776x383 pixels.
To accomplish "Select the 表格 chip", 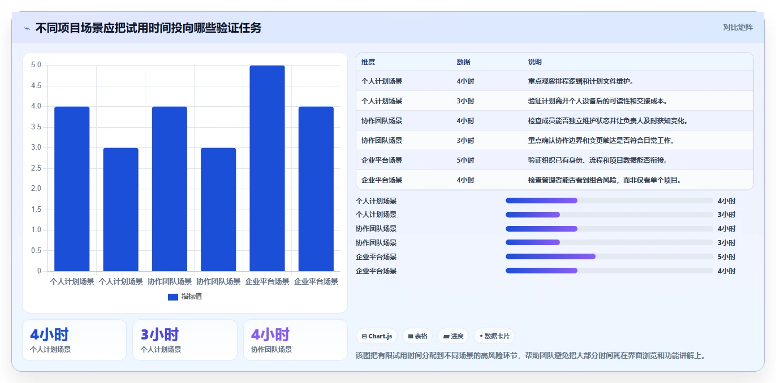I will pos(417,336).
